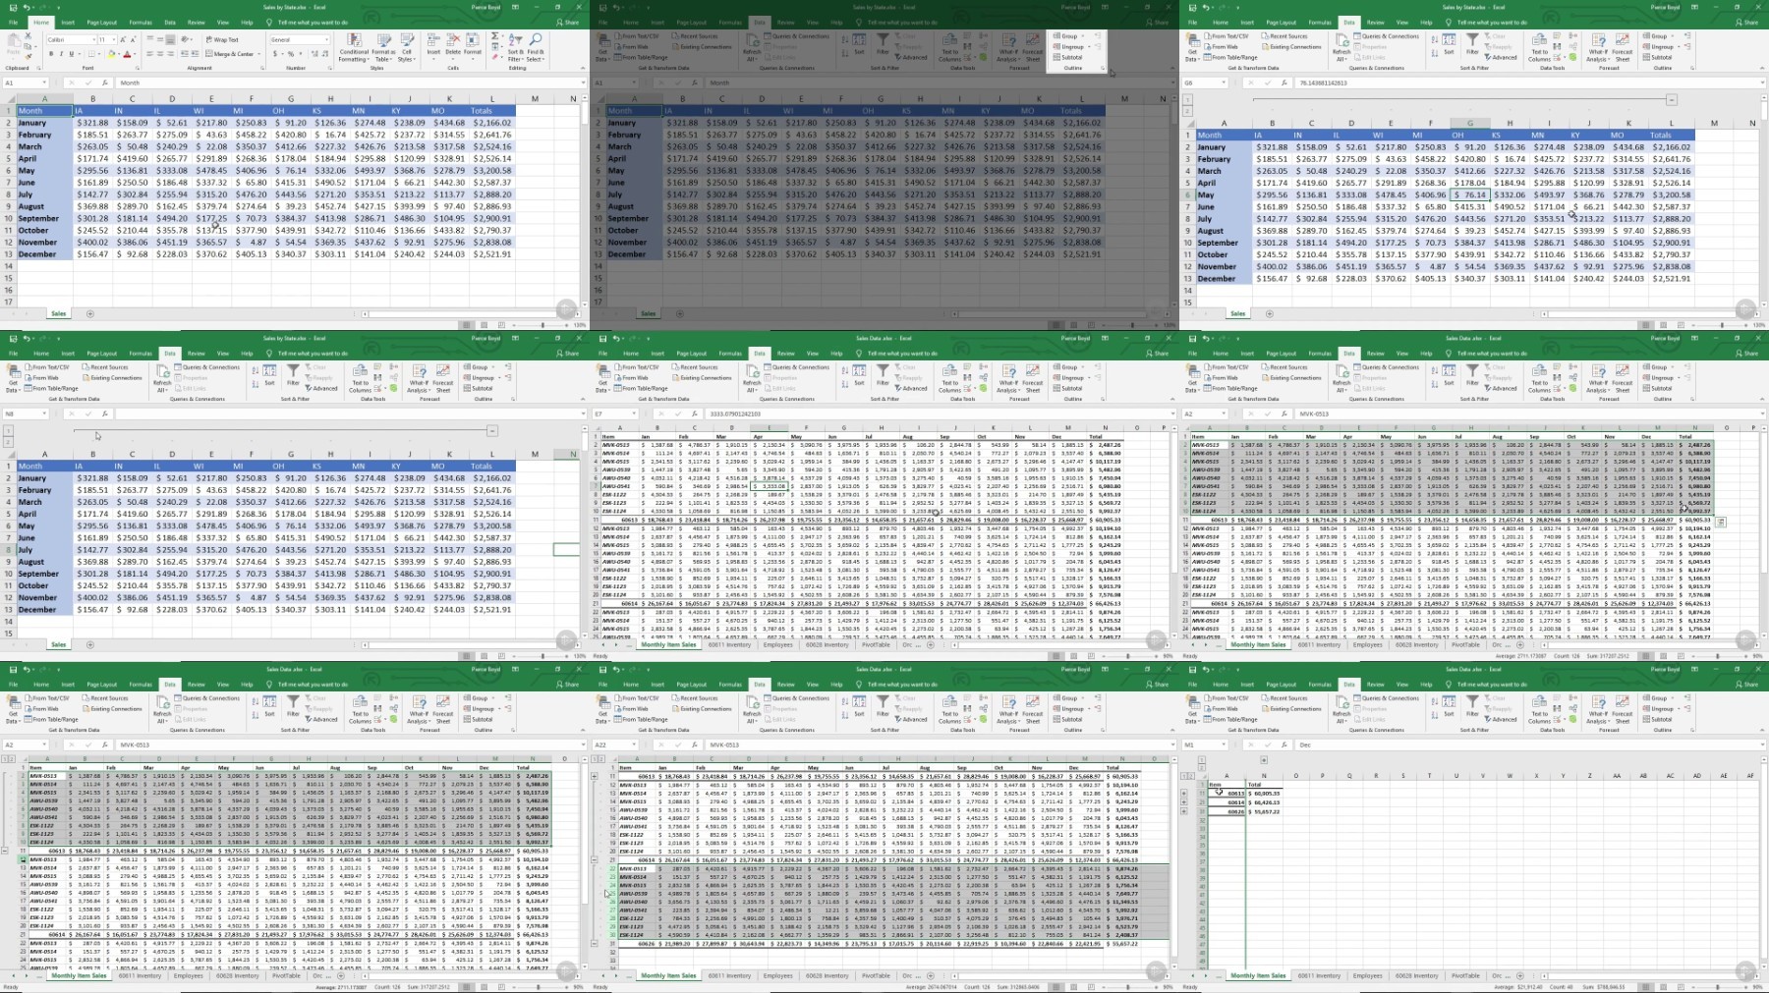The width and height of the screenshot is (1769, 993).
Task: Click Format Painter brush in the Home-tab window
Action: coord(29,57)
